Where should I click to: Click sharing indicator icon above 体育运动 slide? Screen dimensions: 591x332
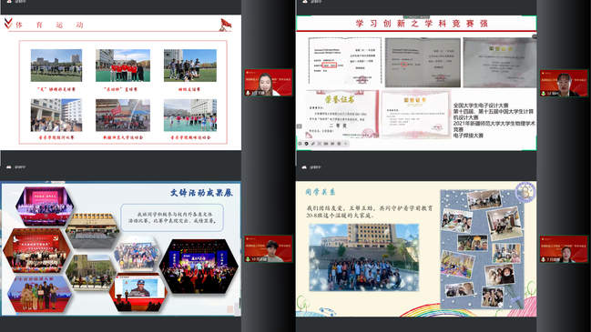point(9,2)
